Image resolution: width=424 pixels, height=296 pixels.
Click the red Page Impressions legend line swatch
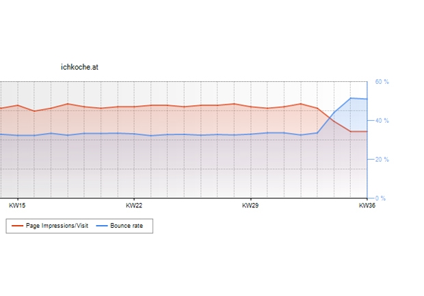pyautogui.click(x=18, y=226)
